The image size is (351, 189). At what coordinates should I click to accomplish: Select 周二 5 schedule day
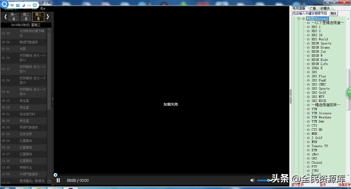(26, 17)
